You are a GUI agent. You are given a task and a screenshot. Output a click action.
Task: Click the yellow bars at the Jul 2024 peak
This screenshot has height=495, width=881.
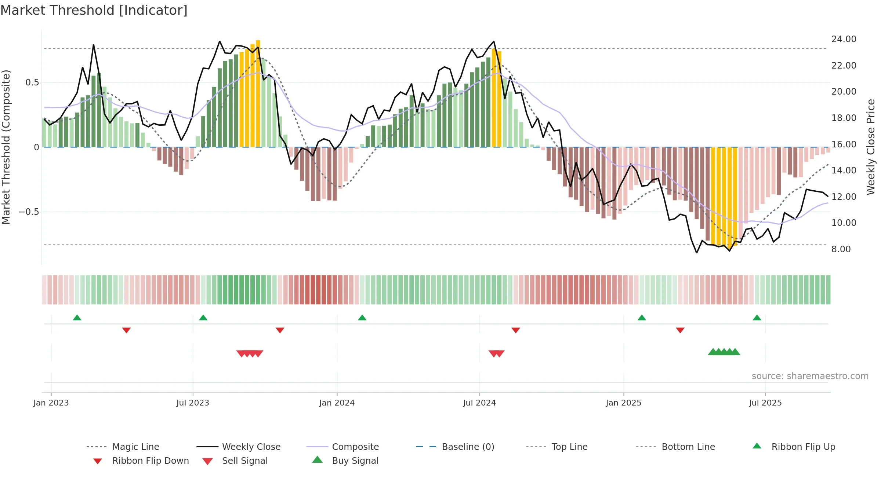click(x=497, y=98)
